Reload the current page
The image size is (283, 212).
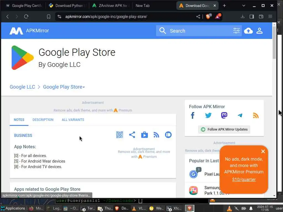pos(26,17)
